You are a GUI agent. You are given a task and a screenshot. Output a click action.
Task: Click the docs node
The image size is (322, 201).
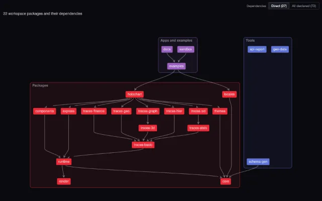point(167,49)
